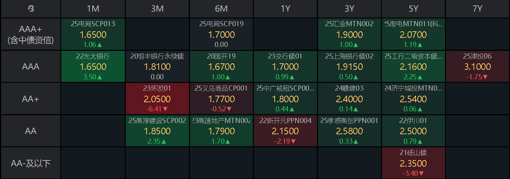Click the 1.7000 yield under 25电网SCP019
This screenshot has width=510, height=179.
pos(221,35)
